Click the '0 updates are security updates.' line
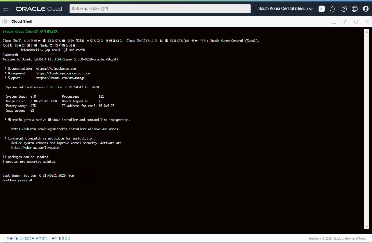Viewport: 372px width, 243px height. [30, 162]
